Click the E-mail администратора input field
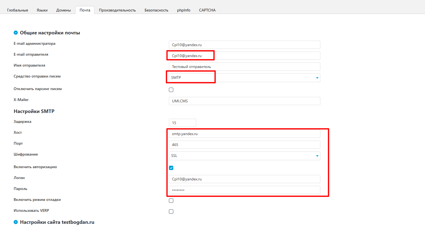 click(244, 45)
